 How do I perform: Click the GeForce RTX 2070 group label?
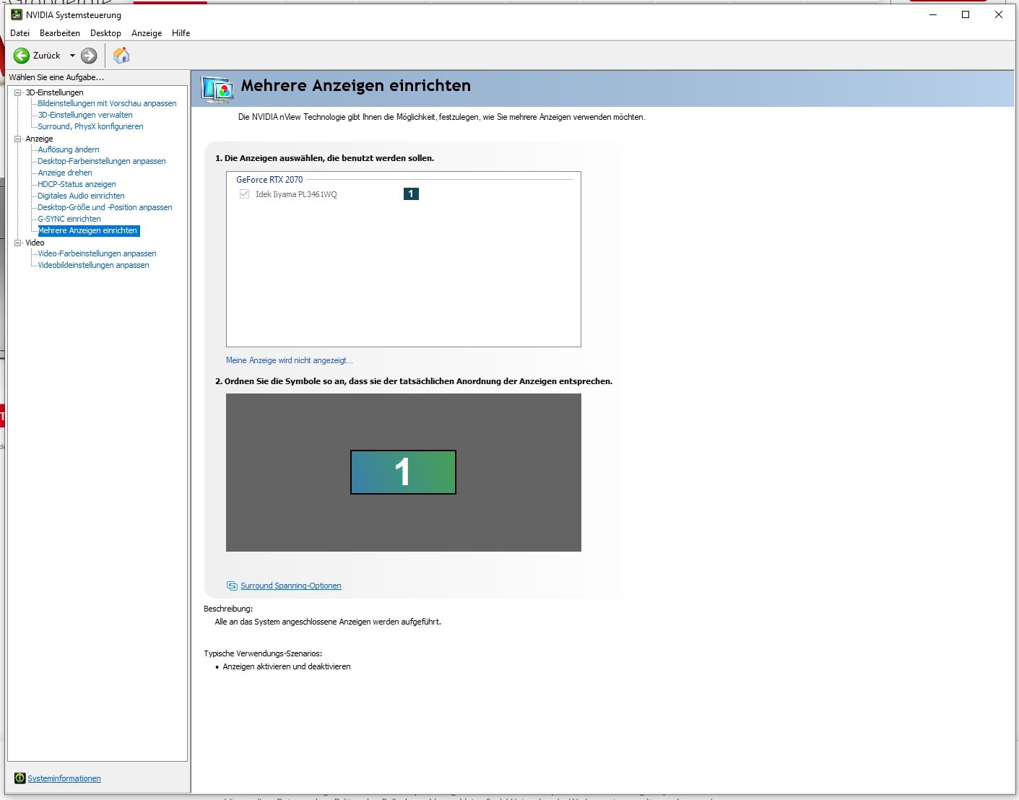(269, 180)
